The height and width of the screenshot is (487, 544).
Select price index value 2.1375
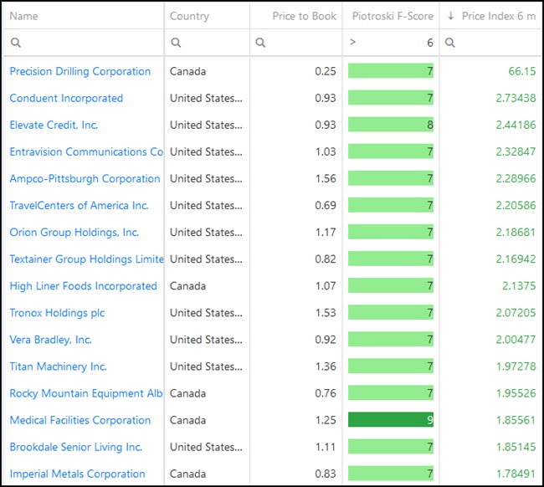click(x=519, y=286)
